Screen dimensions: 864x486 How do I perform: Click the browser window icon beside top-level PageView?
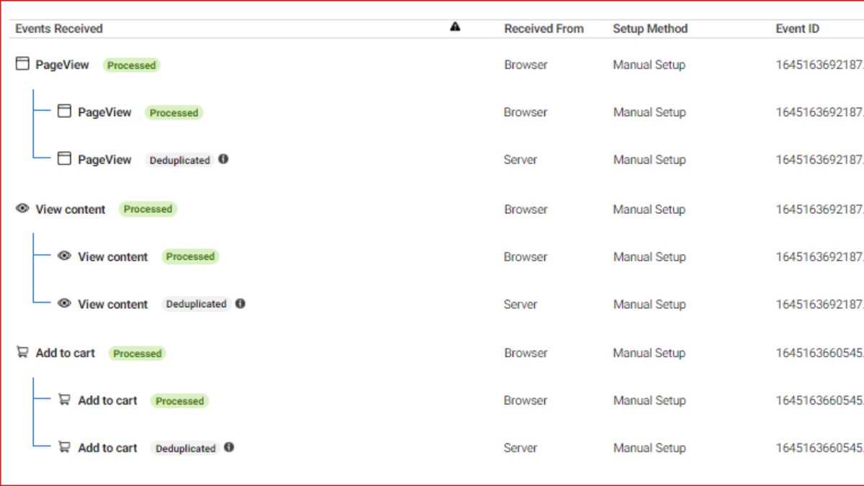point(22,64)
